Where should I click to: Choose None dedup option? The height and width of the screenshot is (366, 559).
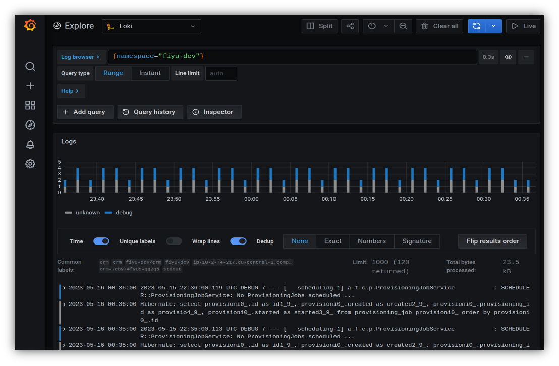tap(300, 241)
